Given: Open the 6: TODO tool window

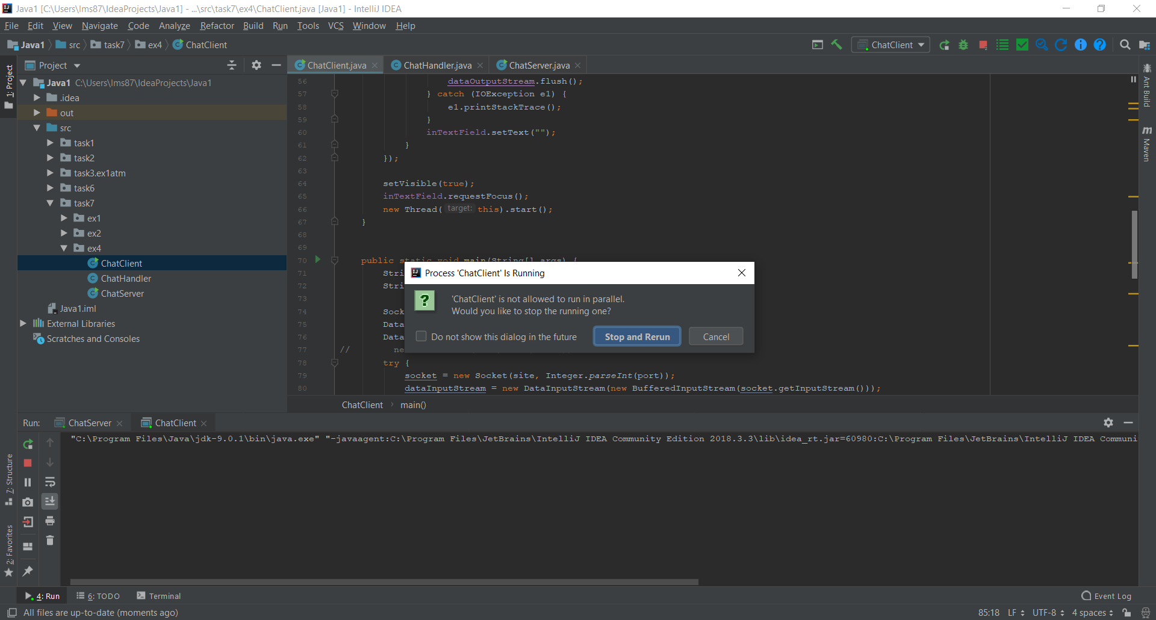Looking at the screenshot, I should (x=98, y=596).
